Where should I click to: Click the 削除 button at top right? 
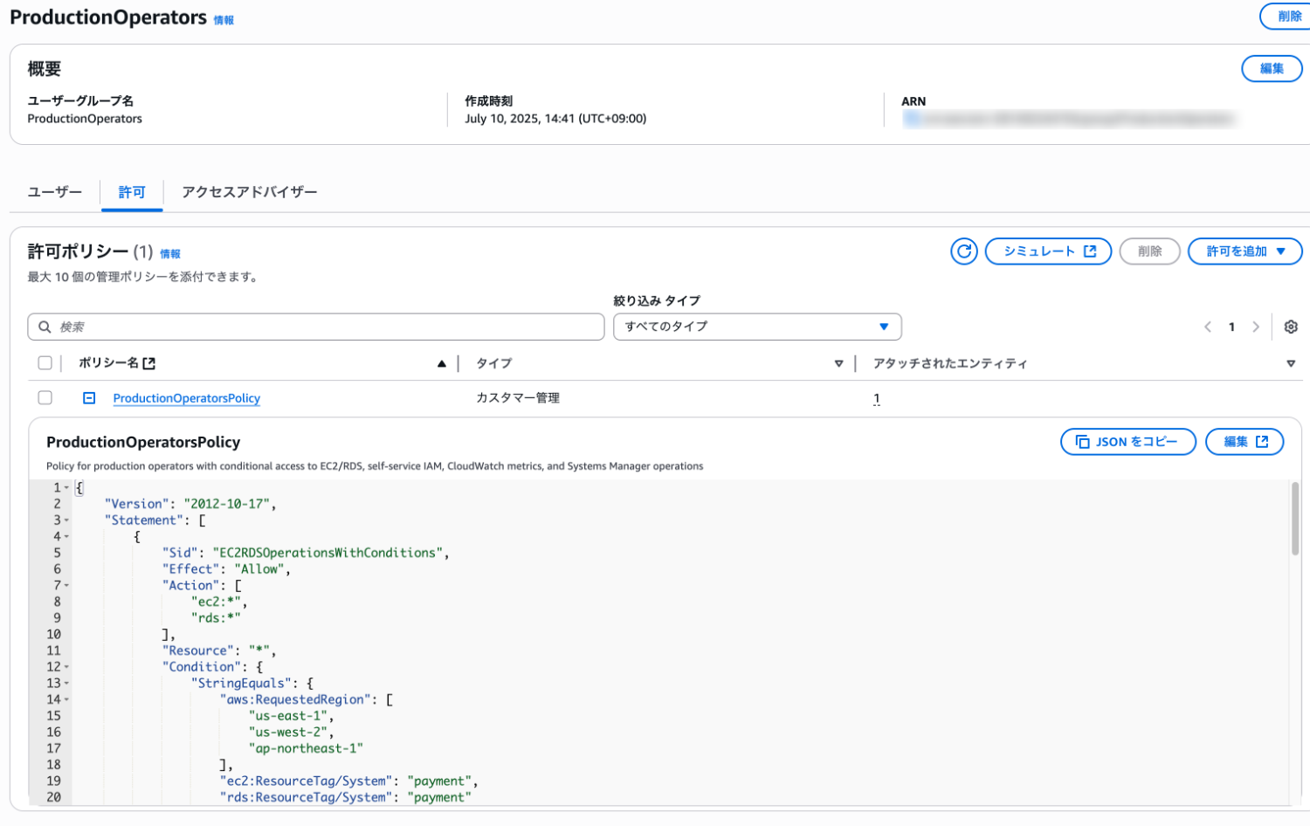pos(1286,16)
